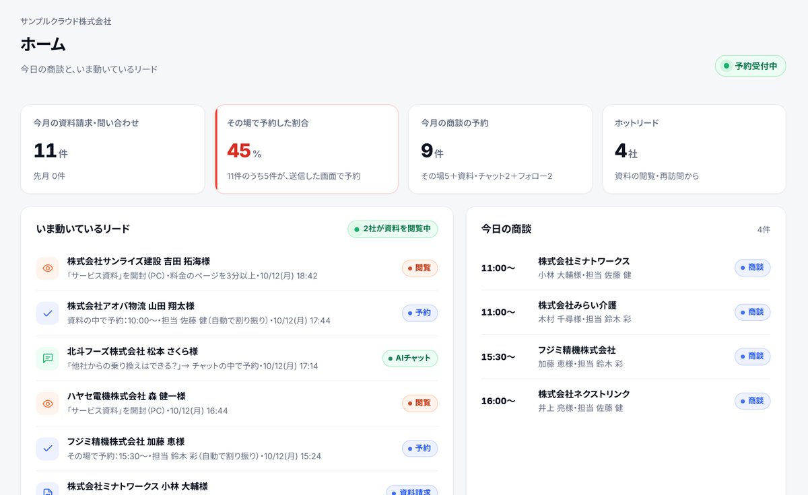
Task: Open the 今月の商談の予約 stat card
Action: coord(500,149)
